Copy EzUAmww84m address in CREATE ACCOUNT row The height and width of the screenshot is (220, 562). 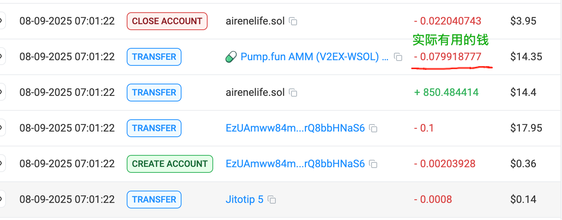(373, 164)
